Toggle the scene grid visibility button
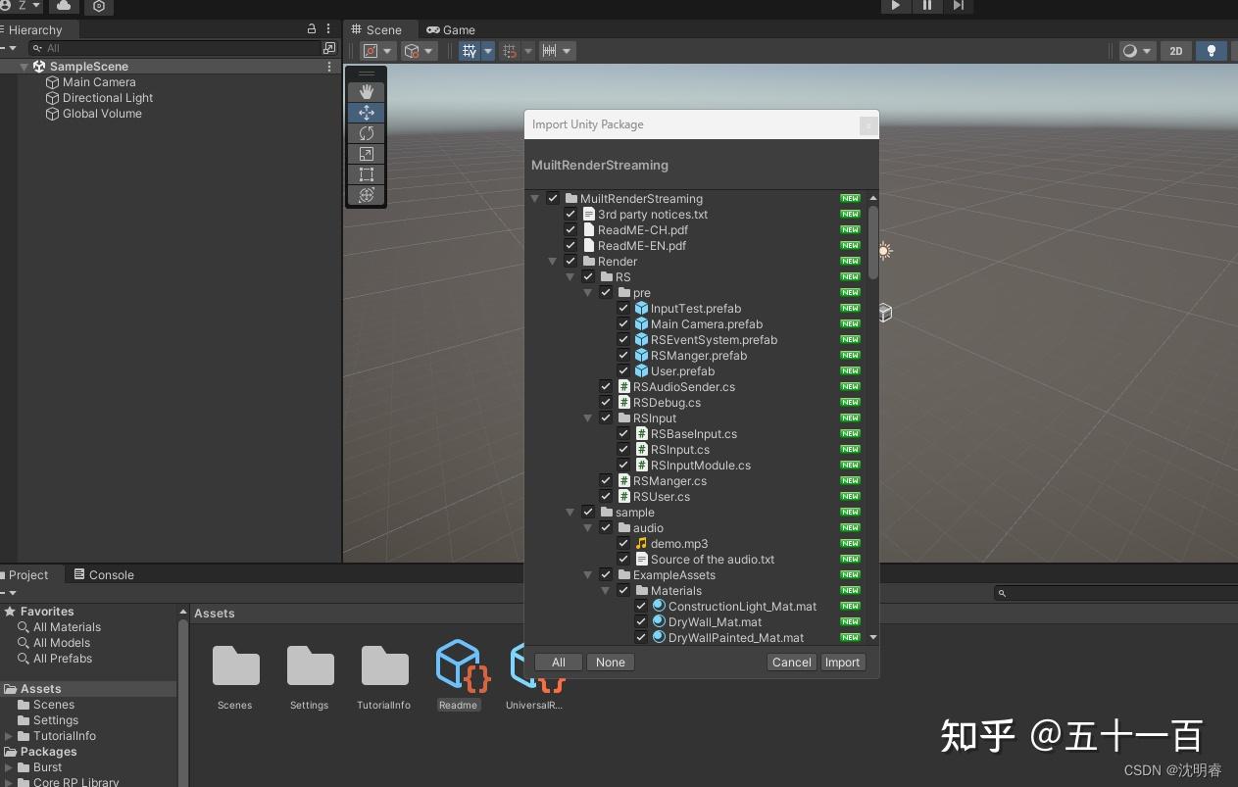Viewport: 1238px width, 787px height. pyautogui.click(x=470, y=51)
